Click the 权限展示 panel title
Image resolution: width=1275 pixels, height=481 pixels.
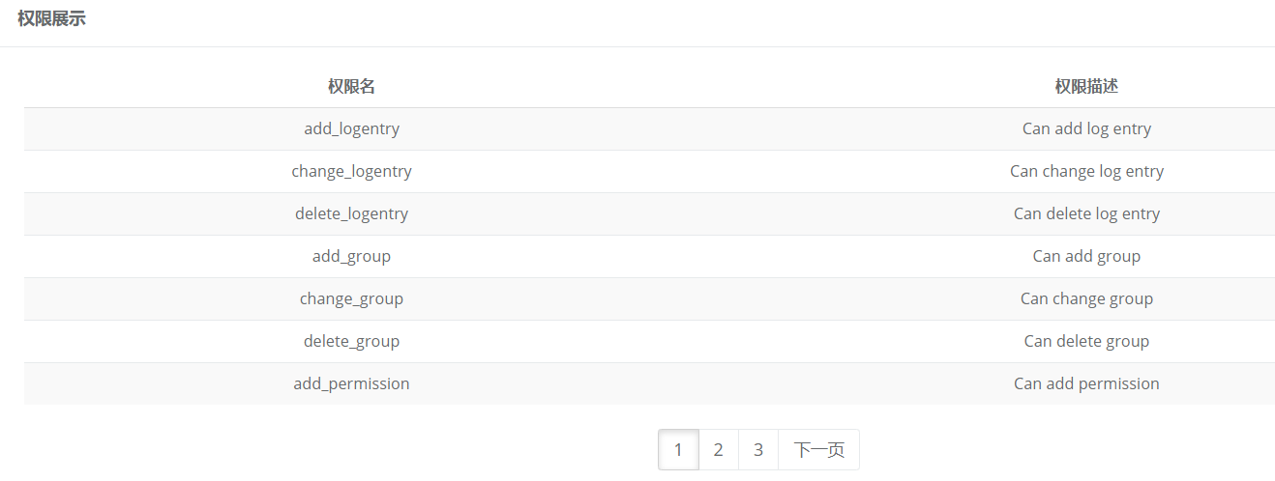pos(51,18)
